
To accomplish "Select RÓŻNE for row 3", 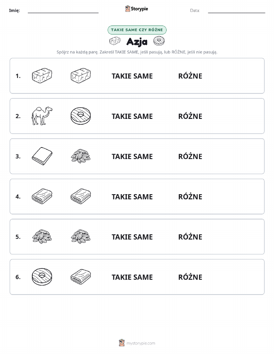I will point(190,156).
